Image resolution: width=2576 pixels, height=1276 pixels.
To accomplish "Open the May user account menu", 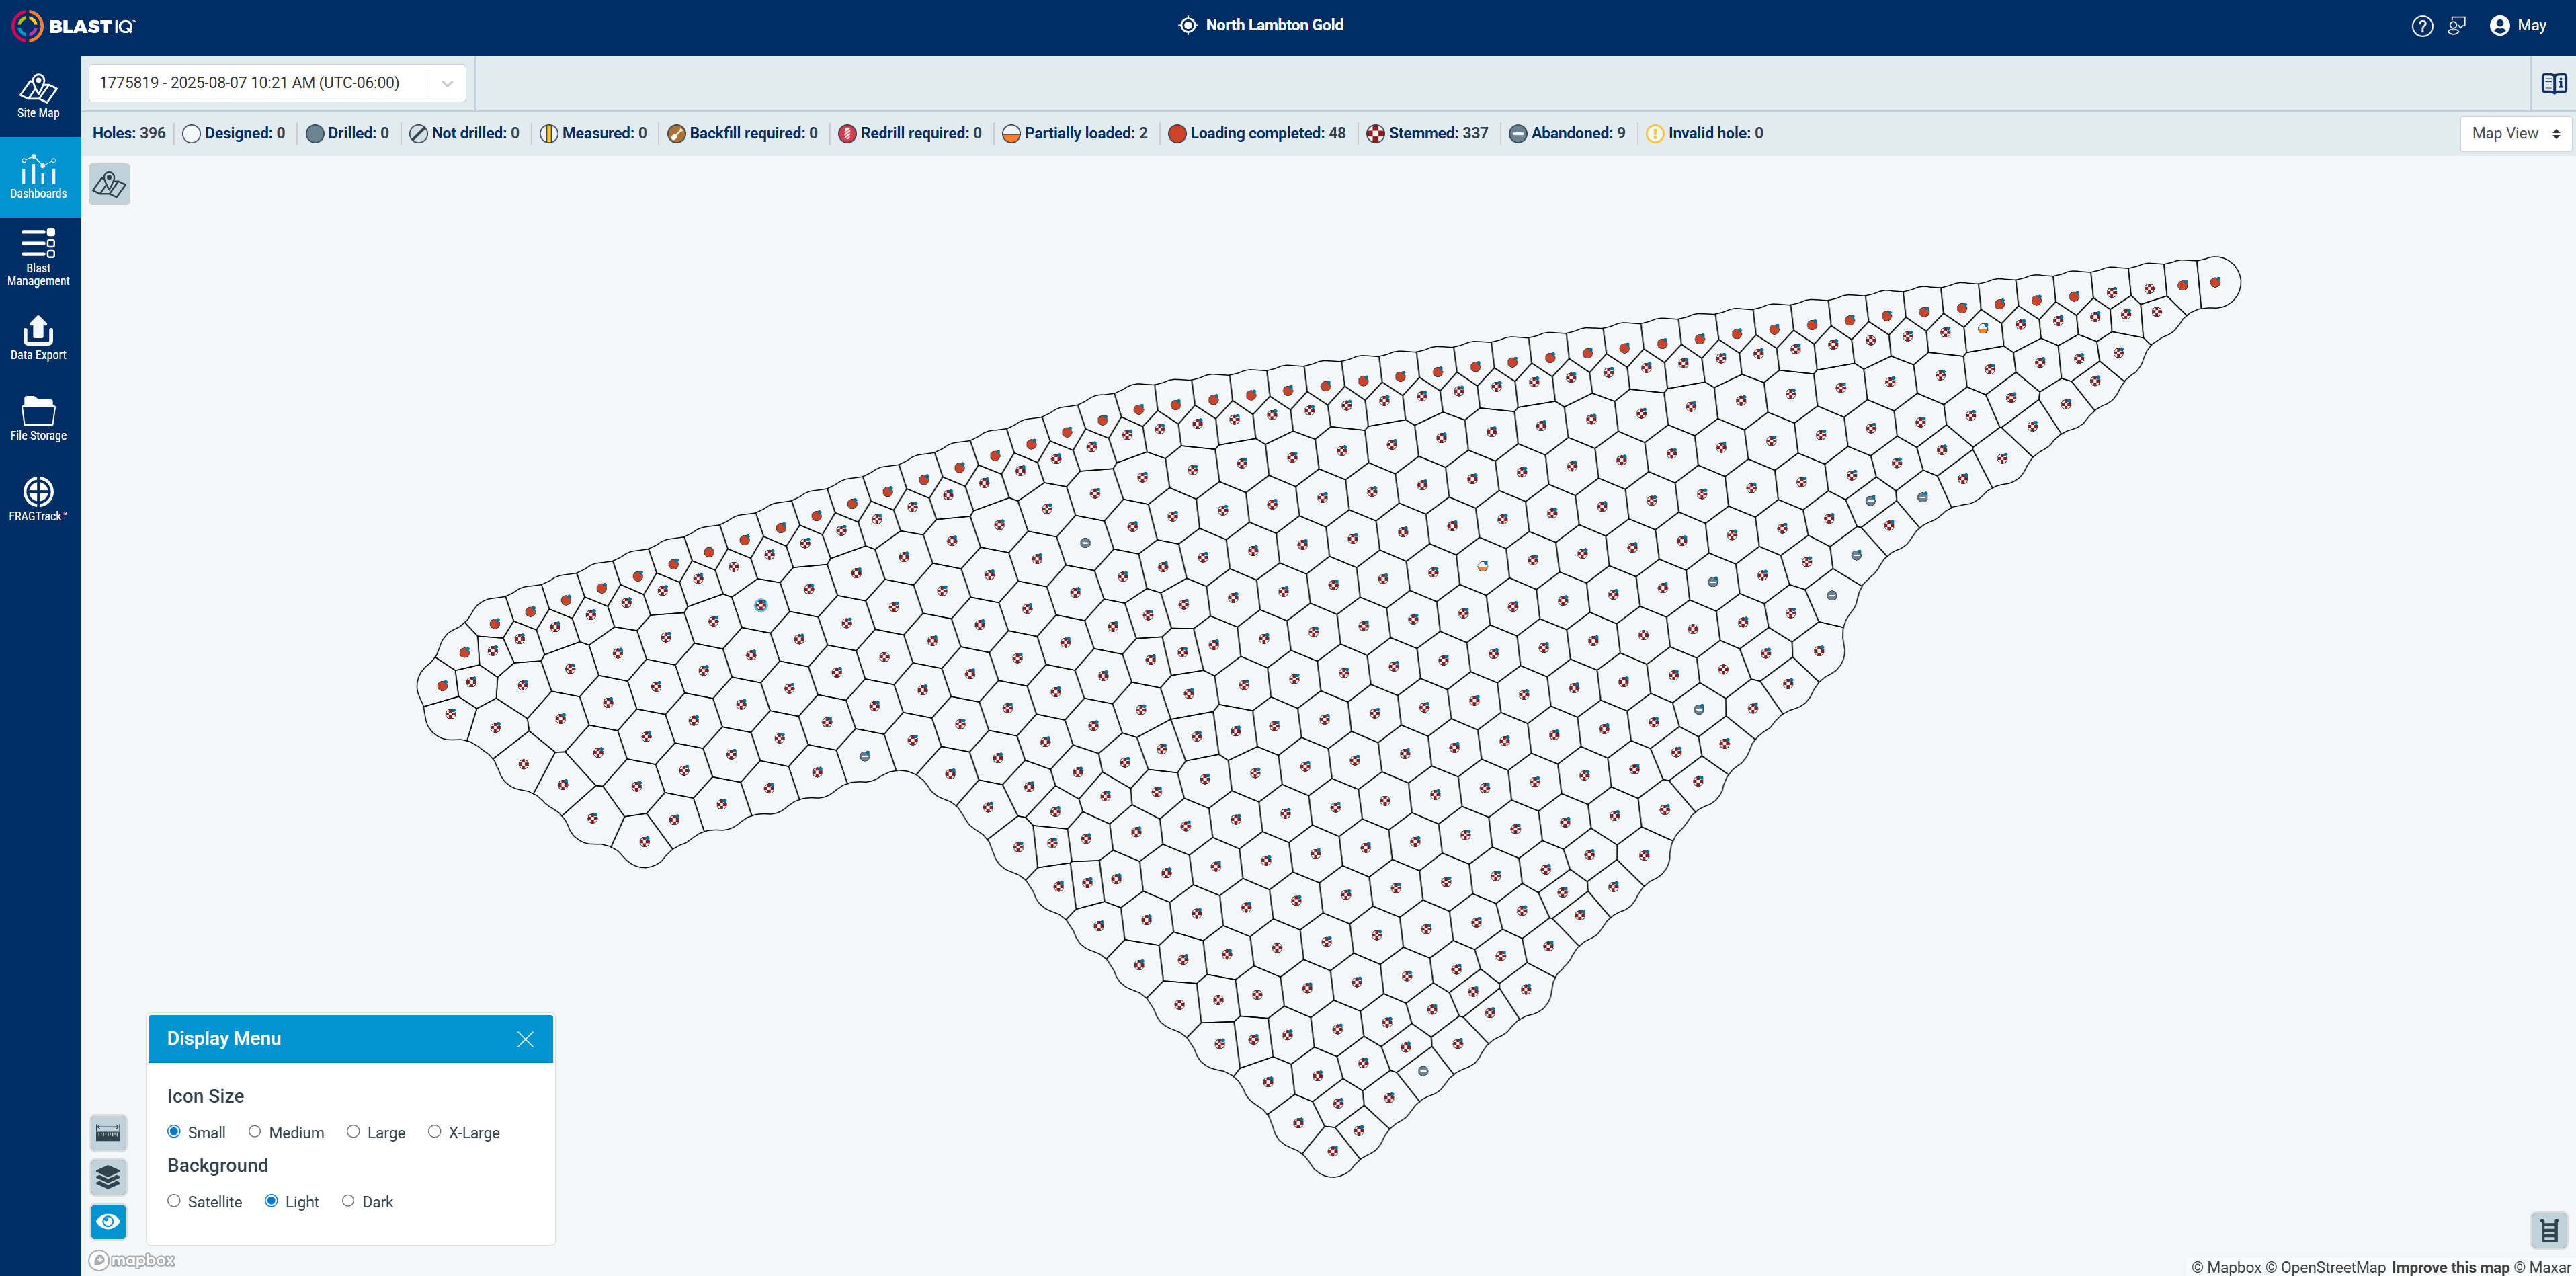I will coord(2518,26).
